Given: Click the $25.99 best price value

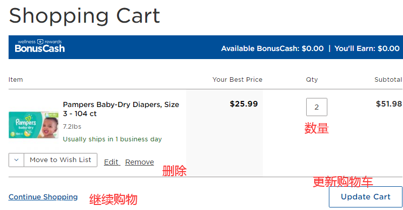Looking at the screenshot, I should [244, 104].
